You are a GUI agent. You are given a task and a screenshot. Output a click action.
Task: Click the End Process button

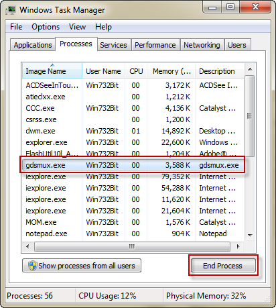tap(223, 266)
